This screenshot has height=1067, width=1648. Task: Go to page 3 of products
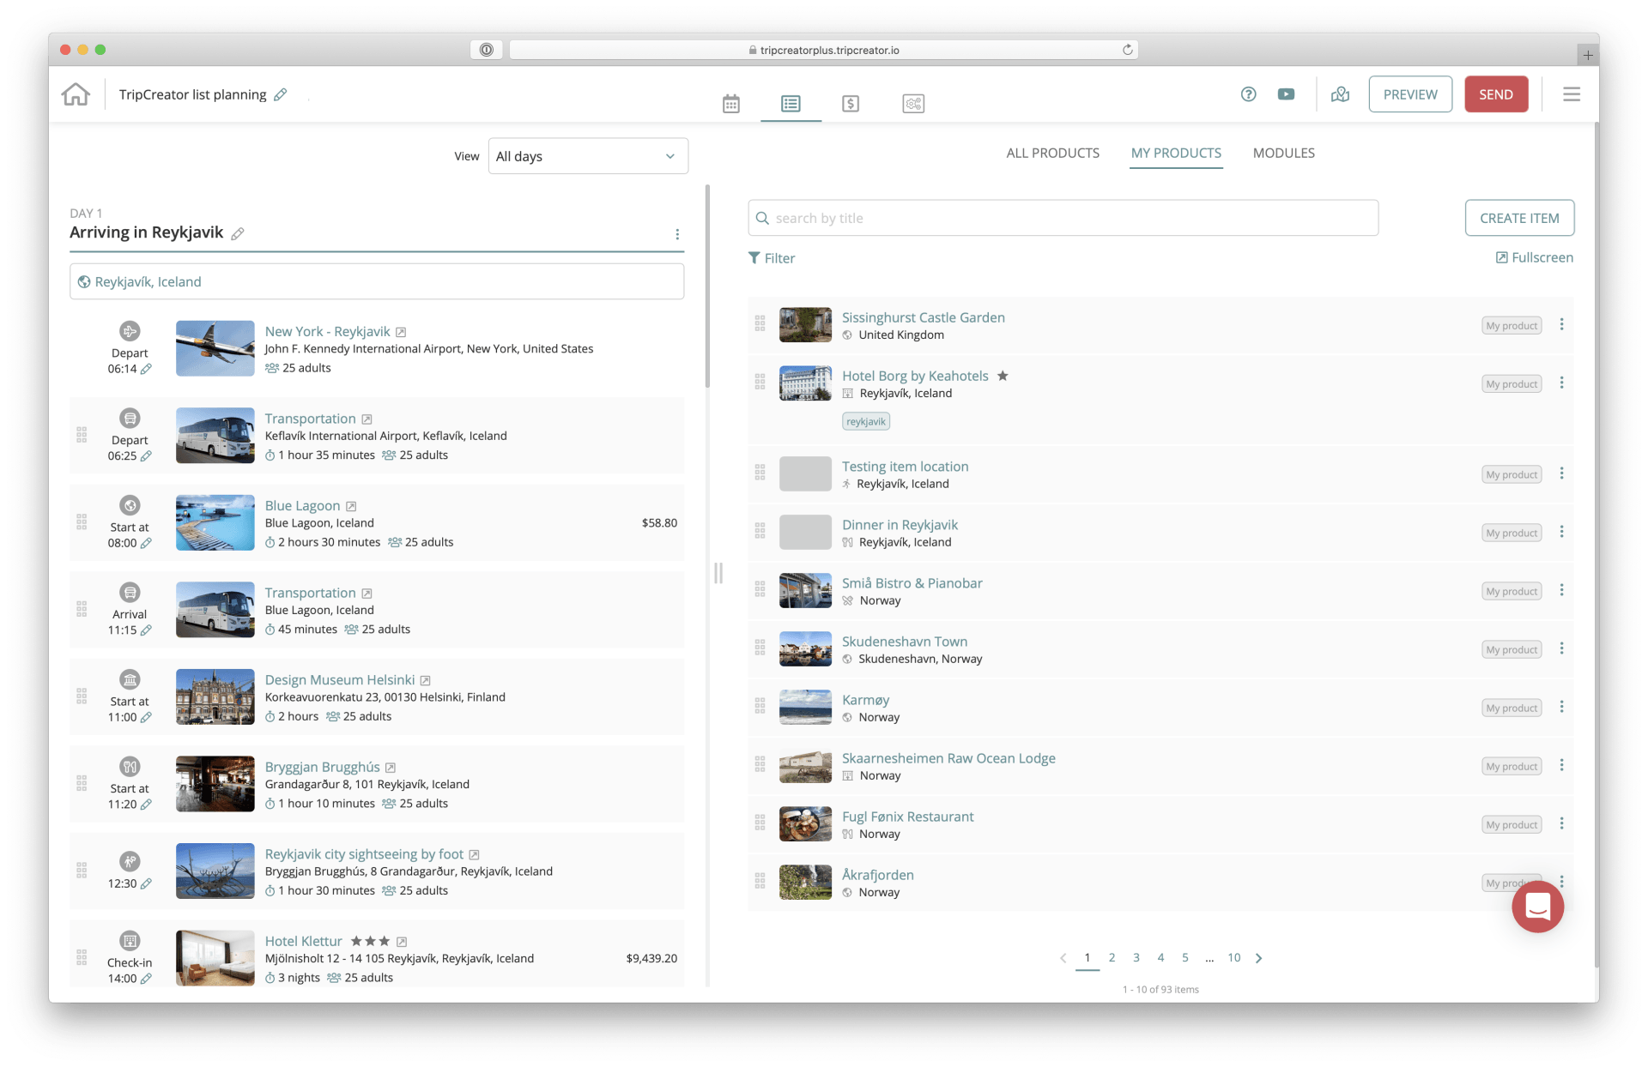click(x=1136, y=957)
